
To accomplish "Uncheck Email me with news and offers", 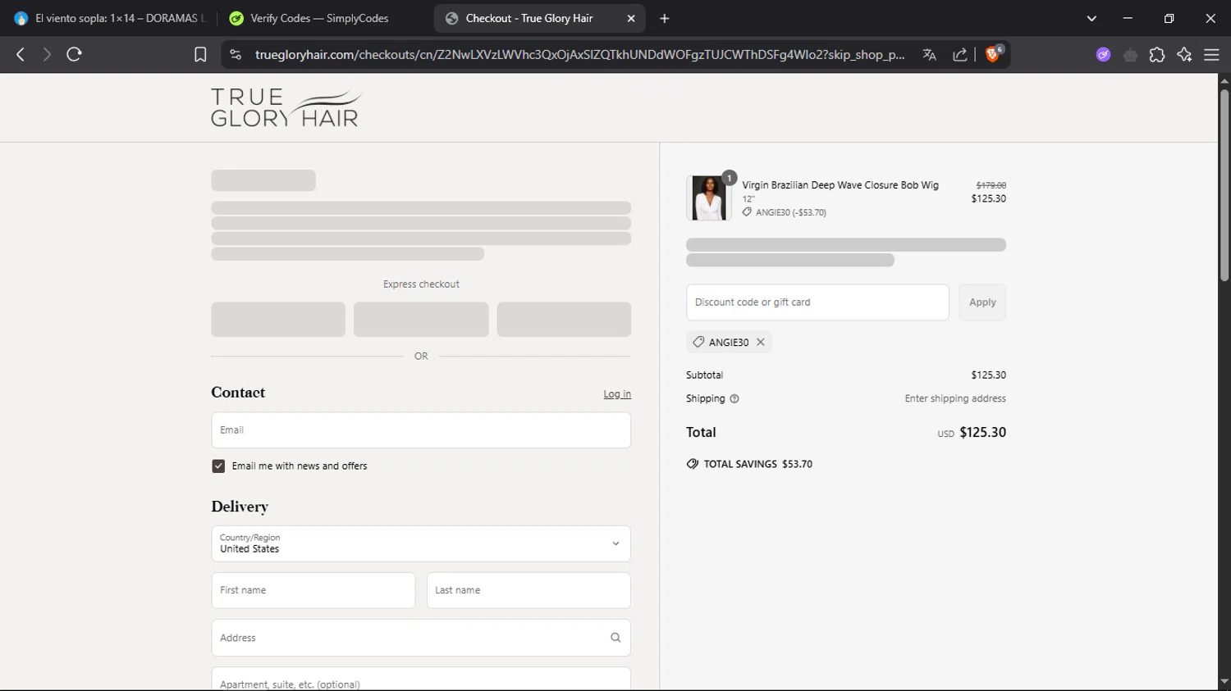I will 218,466.
